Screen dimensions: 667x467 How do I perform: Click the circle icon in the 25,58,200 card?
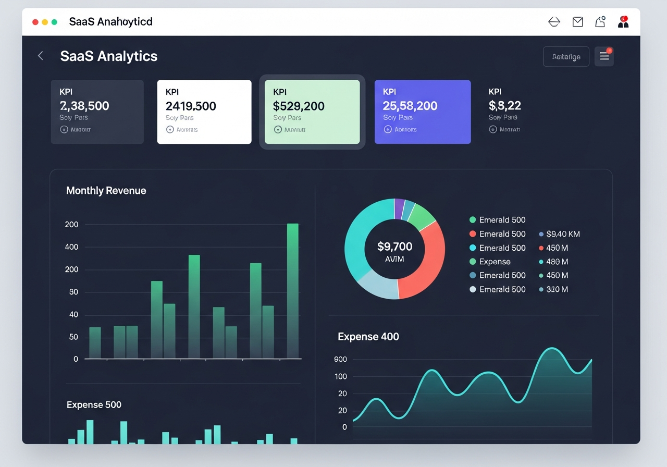(387, 129)
